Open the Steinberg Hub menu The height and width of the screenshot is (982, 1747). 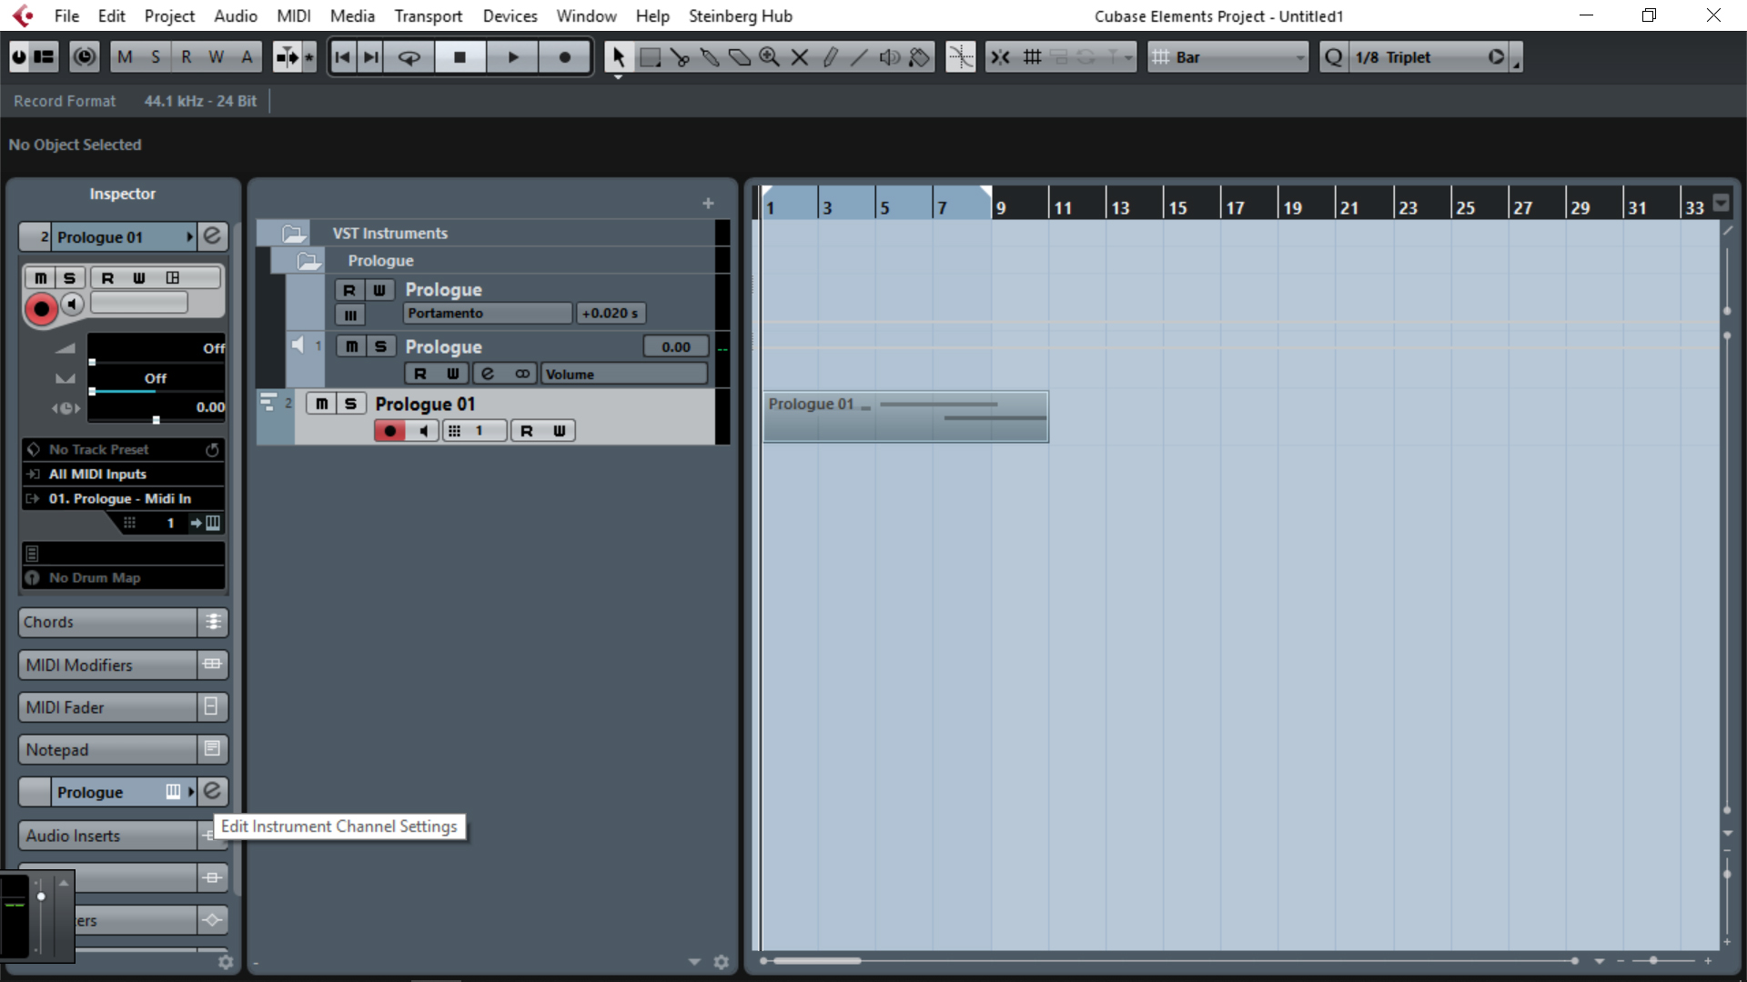click(740, 15)
